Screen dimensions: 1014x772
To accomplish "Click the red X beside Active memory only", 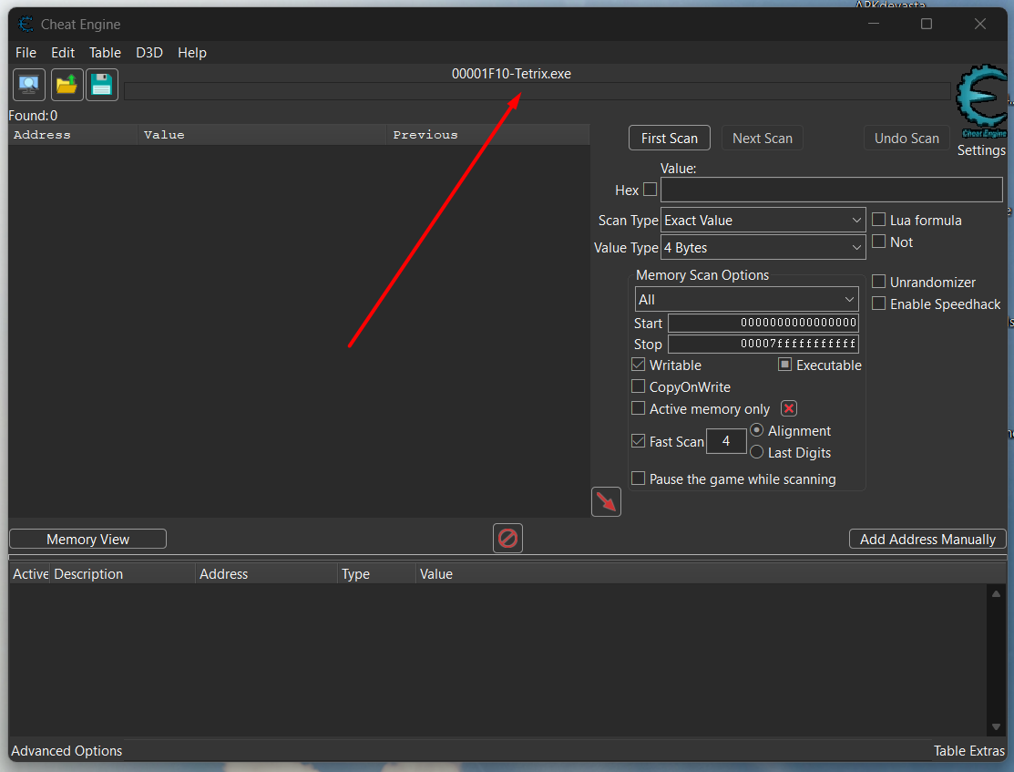I will (x=789, y=409).
